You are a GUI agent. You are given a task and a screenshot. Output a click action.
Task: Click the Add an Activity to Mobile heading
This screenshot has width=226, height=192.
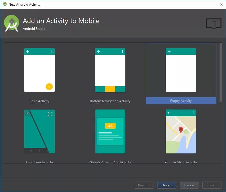point(61,21)
